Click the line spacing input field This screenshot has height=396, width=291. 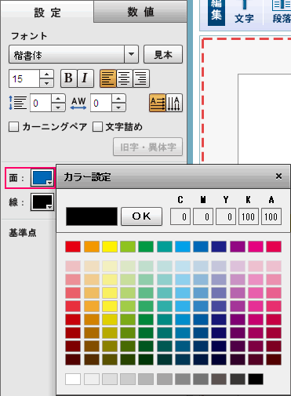point(41,103)
